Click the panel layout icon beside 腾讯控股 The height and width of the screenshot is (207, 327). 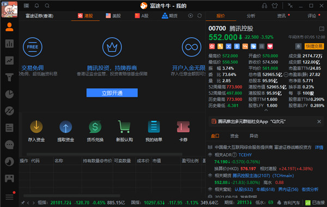tap(322, 29)
